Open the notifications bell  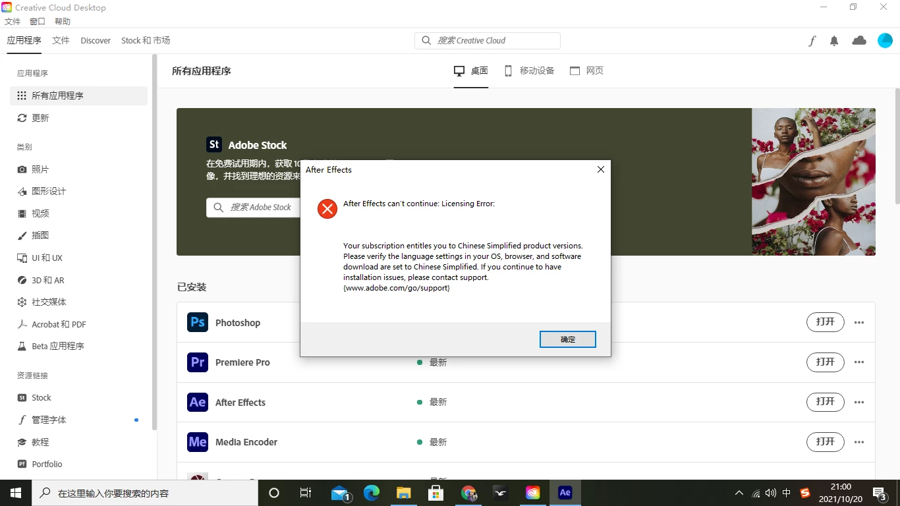[834, 41]
